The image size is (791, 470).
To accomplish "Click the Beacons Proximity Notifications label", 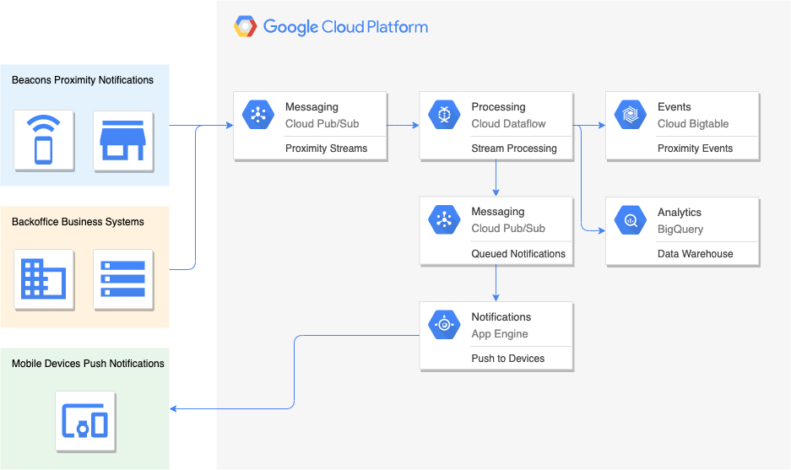I will coord(83,80).
